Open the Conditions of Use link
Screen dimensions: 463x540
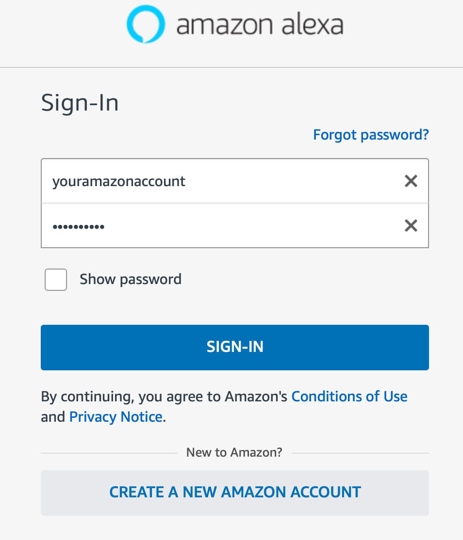click(349, 397)
